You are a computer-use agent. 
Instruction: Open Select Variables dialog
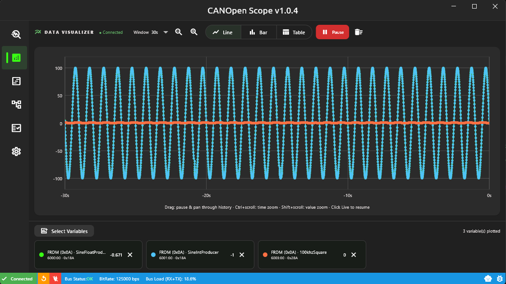64,231
